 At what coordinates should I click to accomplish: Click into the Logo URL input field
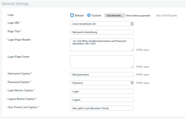point(99,24)
